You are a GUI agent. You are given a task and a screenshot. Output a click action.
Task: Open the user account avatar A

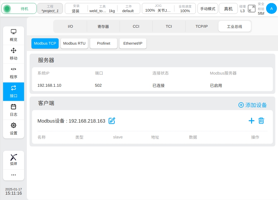[272, 8]
